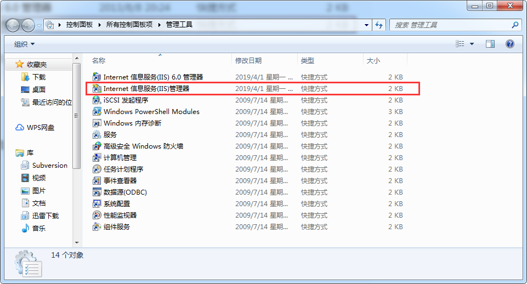Viewport: 527px width, 284px height.
Task: Click 高级安全 Windows 防火墙 icon
Action: (x=97, y=146)
